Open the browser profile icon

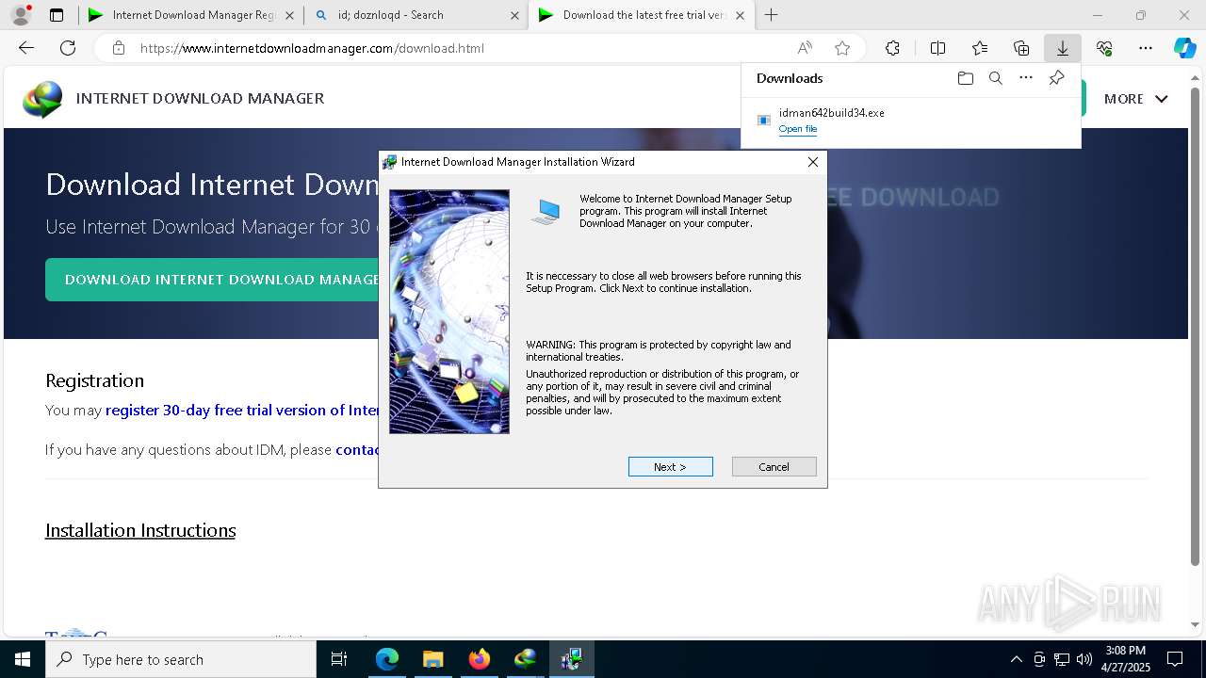[21, 15]
